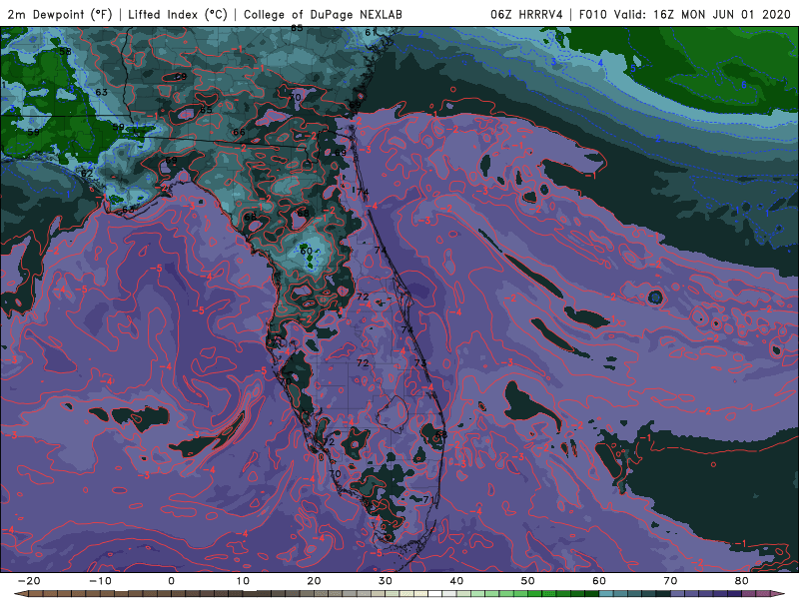The width and height of the screenshot is (799, 599).
Task: Click the 'Lifted Index (°C)' title text
Action: click(178, 14)
